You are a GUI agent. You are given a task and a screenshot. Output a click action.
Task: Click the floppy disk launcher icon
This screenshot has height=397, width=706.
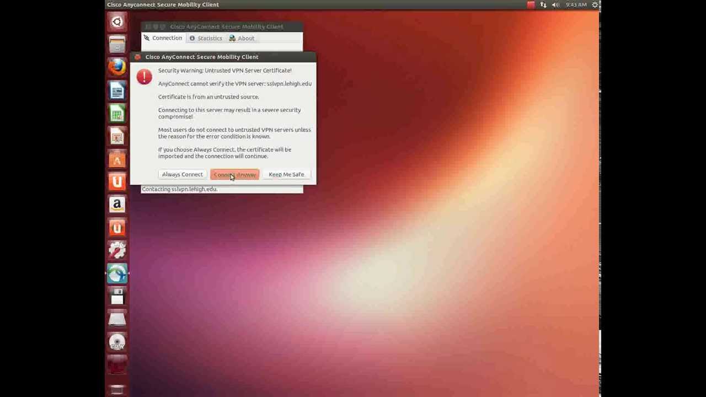117,297
